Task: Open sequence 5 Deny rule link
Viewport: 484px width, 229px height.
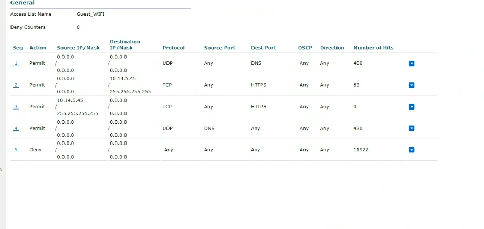Action: pyautogui.click(x=16, y=150)
